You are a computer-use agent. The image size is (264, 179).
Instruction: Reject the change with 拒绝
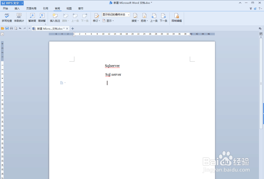pyautogui.click(x=144, y=18)
